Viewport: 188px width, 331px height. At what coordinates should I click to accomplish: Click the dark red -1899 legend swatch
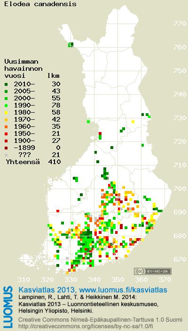click(x=6, y=148)
